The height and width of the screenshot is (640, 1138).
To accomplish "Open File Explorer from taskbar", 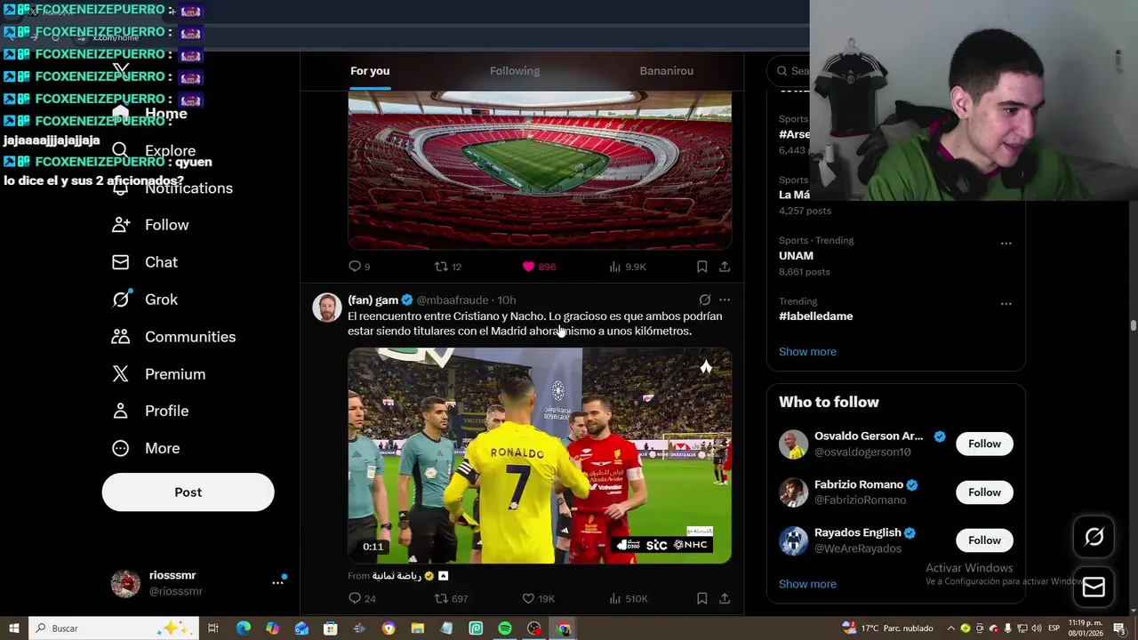I will (x=418, y=628).
